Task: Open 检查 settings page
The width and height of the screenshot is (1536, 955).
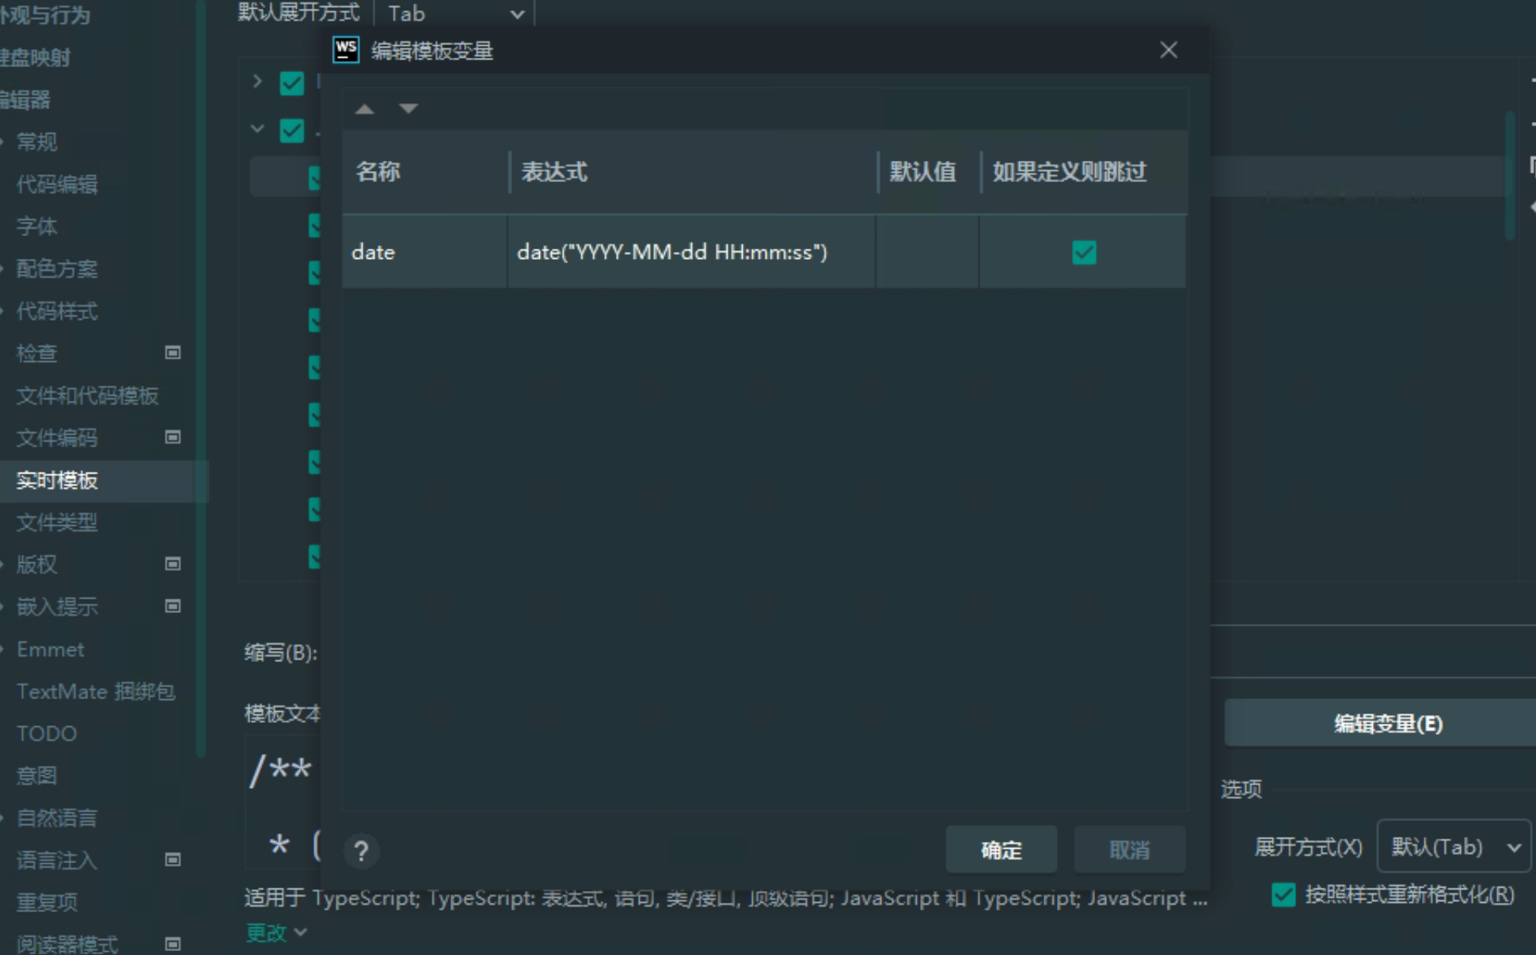Action: (x=36, y=353)
